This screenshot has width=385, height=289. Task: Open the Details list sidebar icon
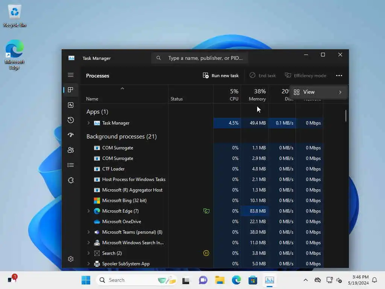[x=71, y=165]
